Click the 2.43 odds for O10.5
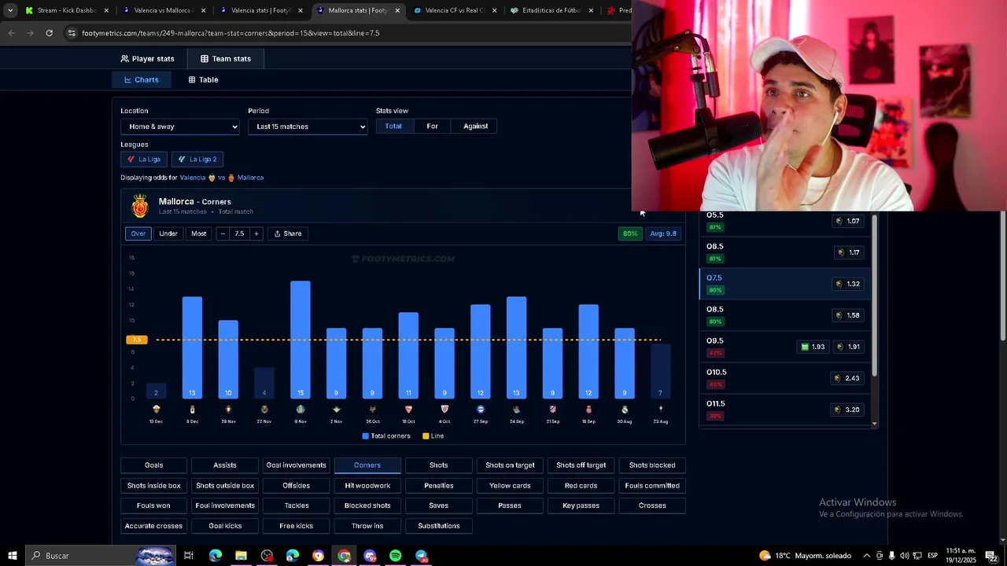The width and height of the screenshot is (1007, 566). [x=847, y=378]
